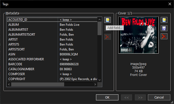
Task: Click the '< keep >' value of ASSOCIATED PERFORMER
Action: click(x=66, y=59)
